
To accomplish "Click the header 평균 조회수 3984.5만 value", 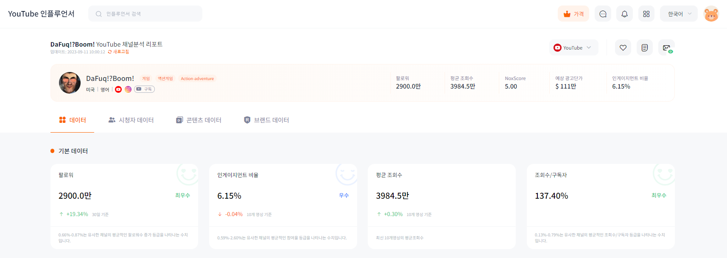I will tap(463, 86).
